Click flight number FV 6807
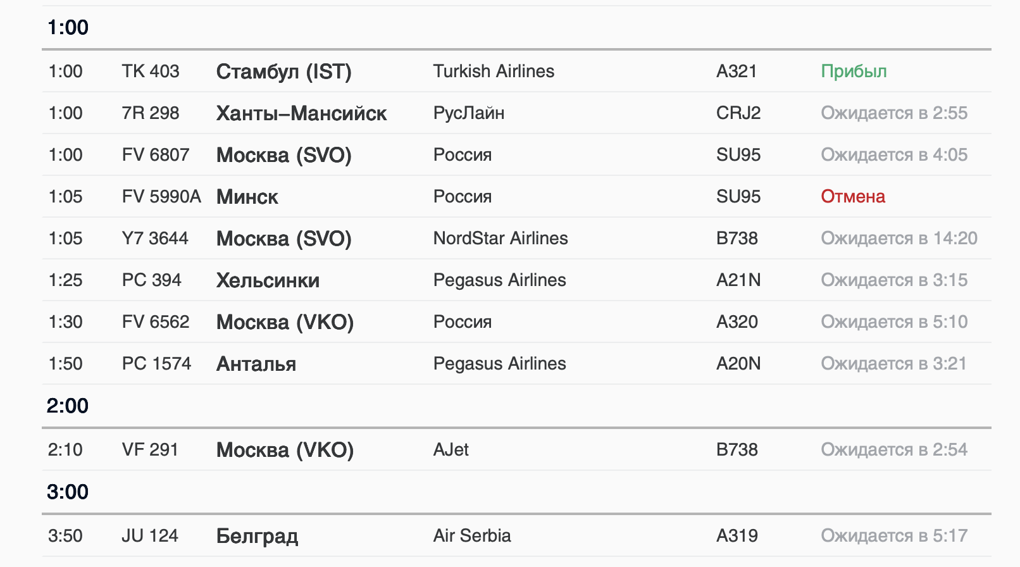The image size is (1020, 567). pyautogui.click(x=156, y=155)
